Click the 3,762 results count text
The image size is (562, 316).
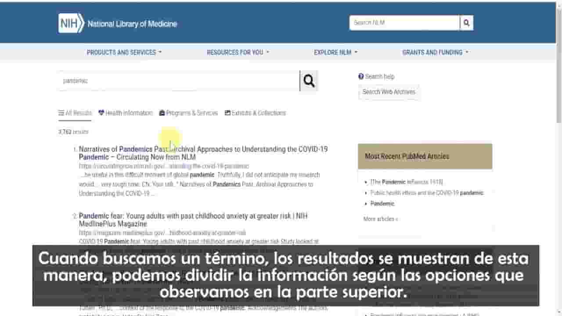(73, 132)
